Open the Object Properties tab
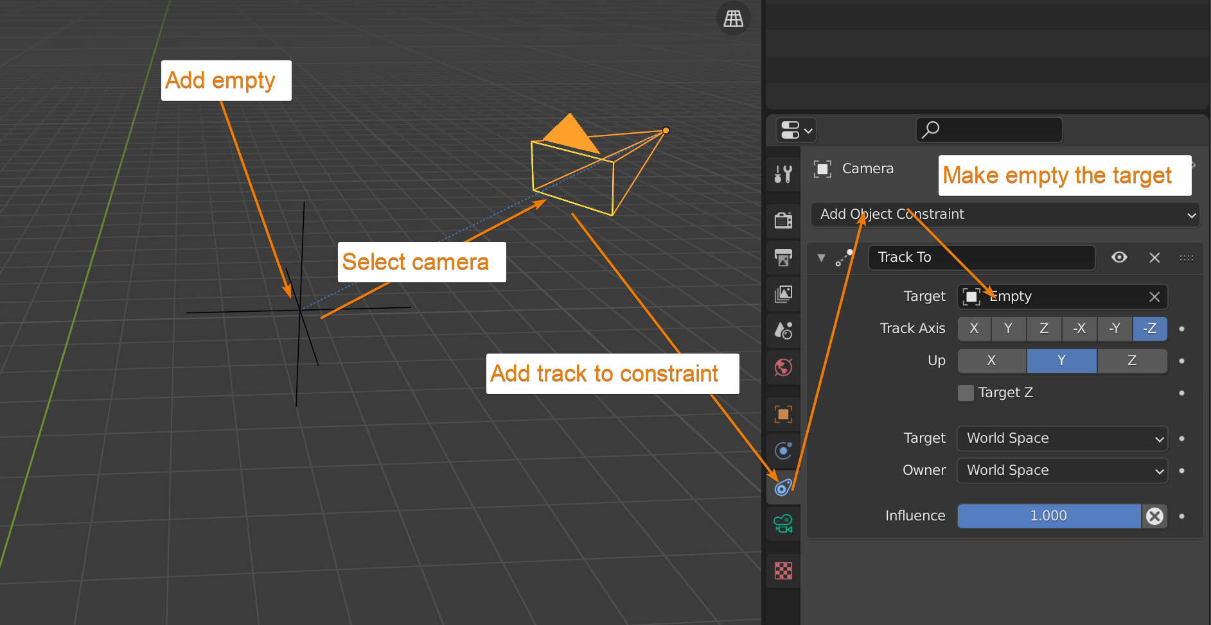Image resolution: width=1211 pixels, height=625 pixels. click(x=783, y=414)
